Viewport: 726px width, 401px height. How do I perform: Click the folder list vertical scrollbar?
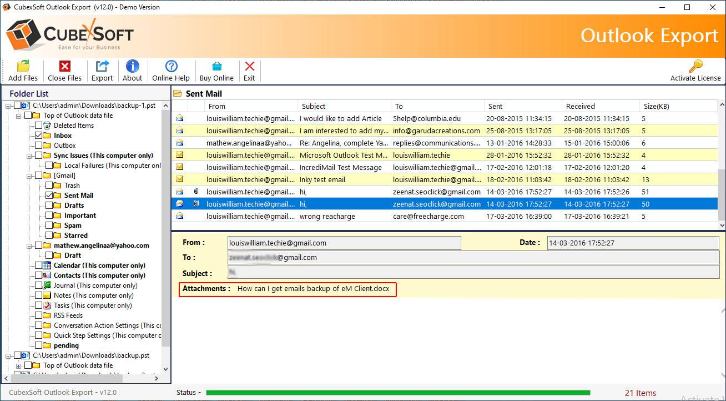point(165,228)
